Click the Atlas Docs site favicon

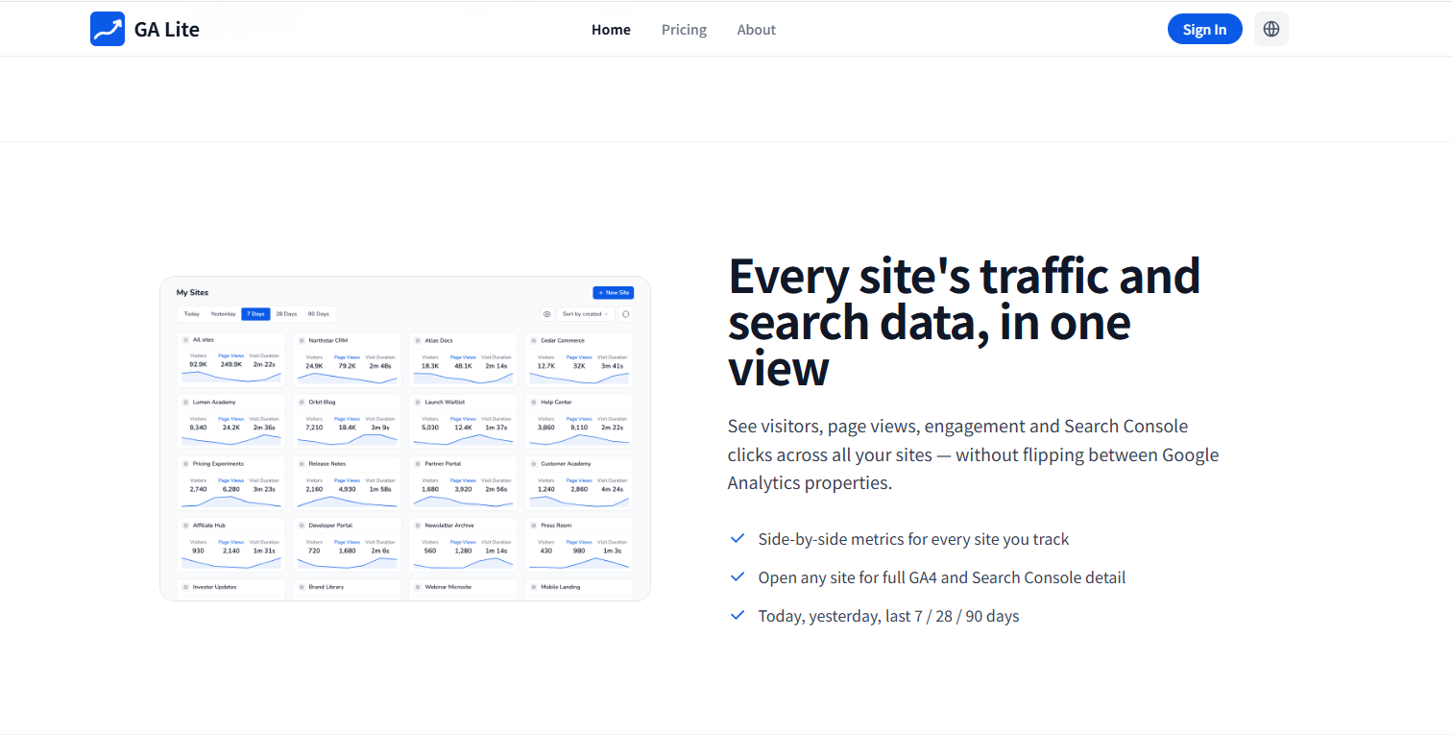pos(418,340)
